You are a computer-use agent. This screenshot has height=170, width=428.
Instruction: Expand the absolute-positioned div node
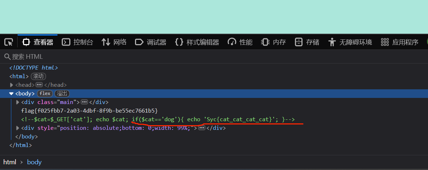coord(18,128)
